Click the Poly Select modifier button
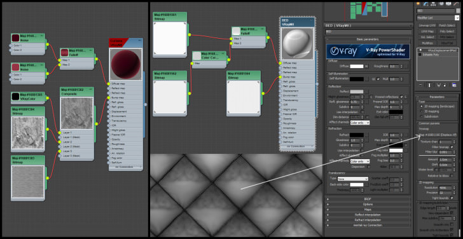463x239 pixels. click(446, 31)
